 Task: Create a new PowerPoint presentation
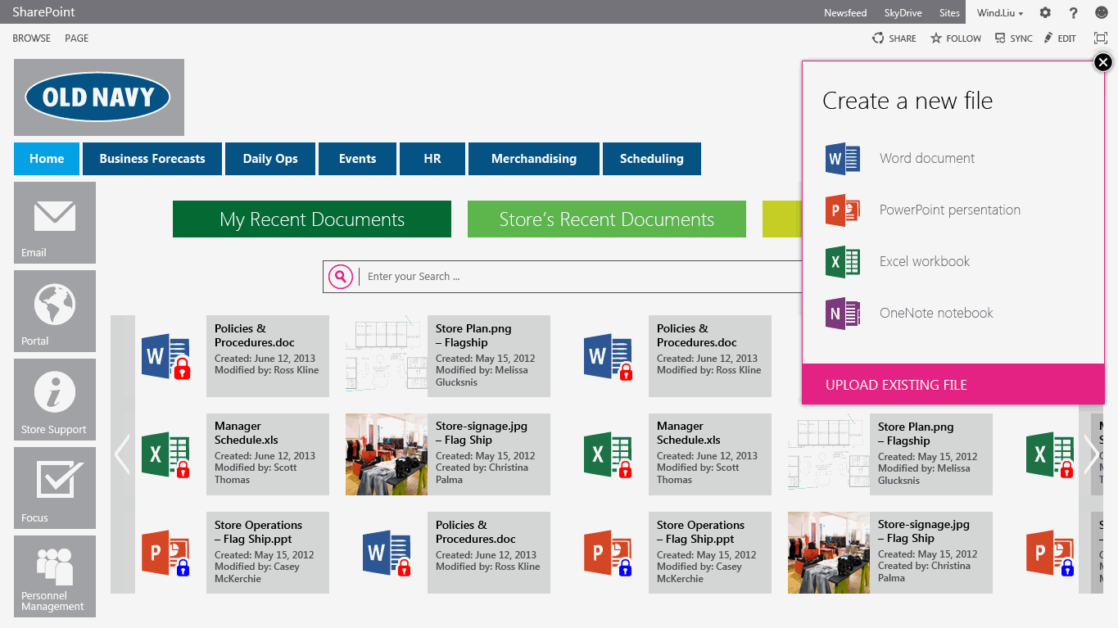click(950, 210)
